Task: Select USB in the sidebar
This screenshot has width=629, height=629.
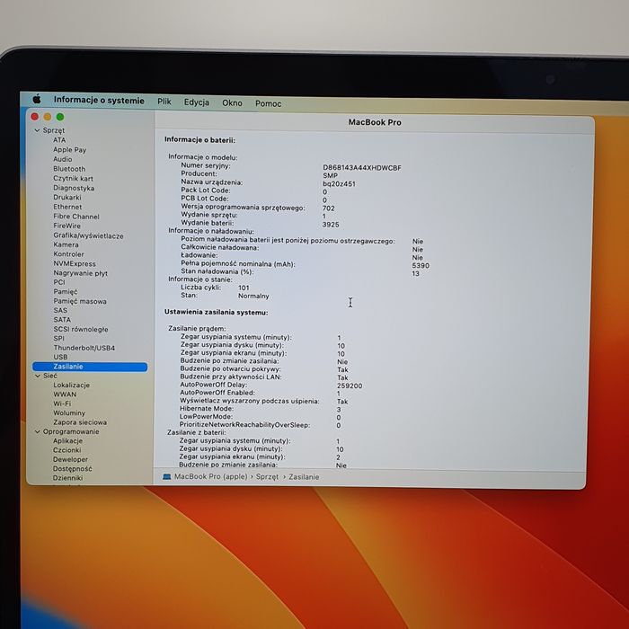Action: [x=60, y=357]
